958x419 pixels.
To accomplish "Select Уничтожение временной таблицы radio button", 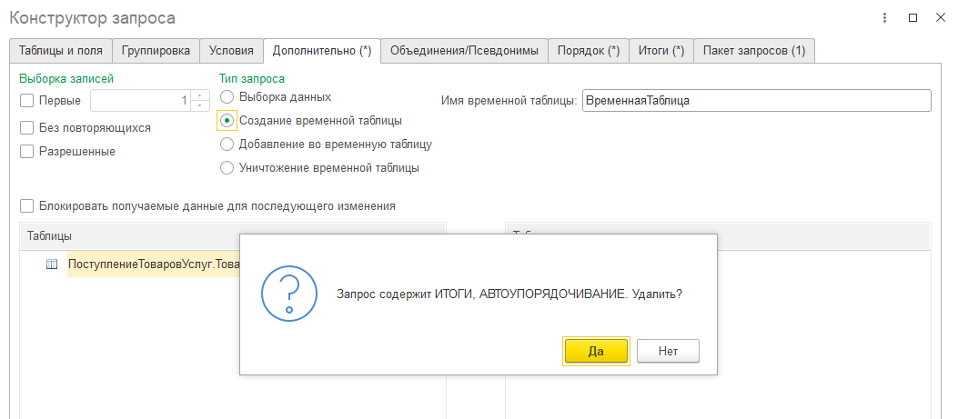I will click(227, 167).
